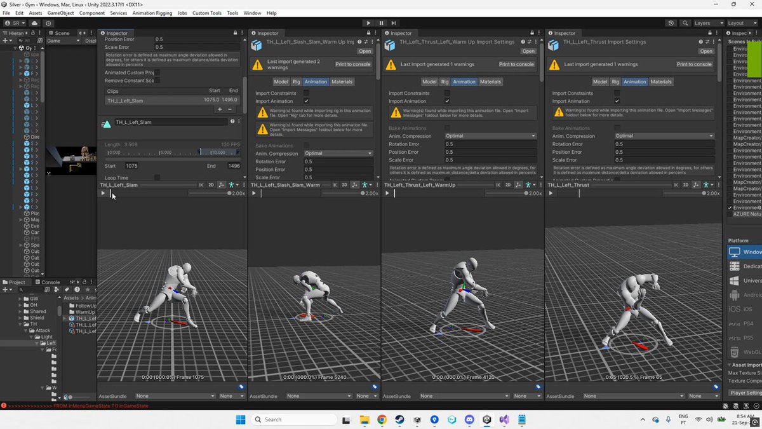The image size is (762, 429).
Task: Open Anim. Compression dropdown in TH_Left_Thrust_Left_Warm Up inspector
Action: click(x=491, y=136)
